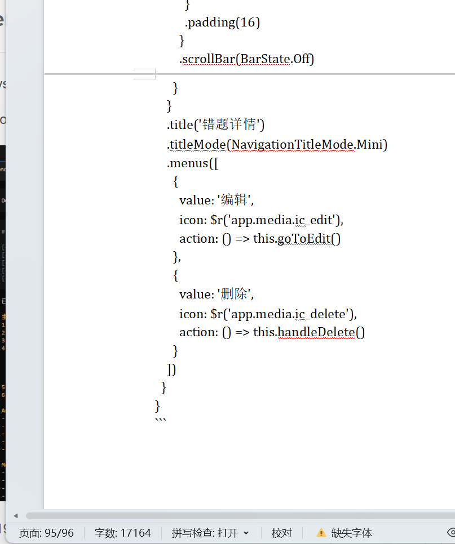Click the .padding(16) line
The height and width of the screenshot is (544, 455).
coord(223,22)
